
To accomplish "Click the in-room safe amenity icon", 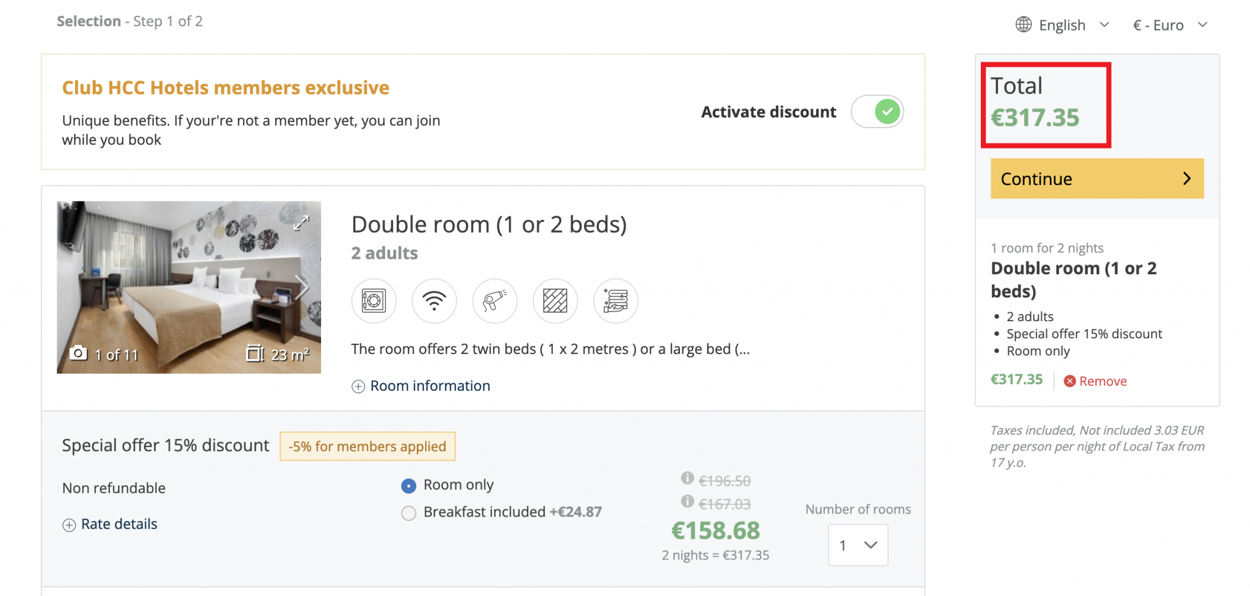I will [374, 300].
